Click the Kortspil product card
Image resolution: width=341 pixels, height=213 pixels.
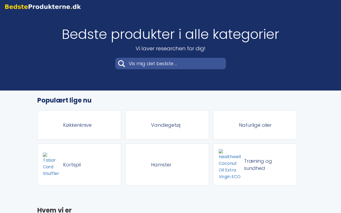click(79, 165)
